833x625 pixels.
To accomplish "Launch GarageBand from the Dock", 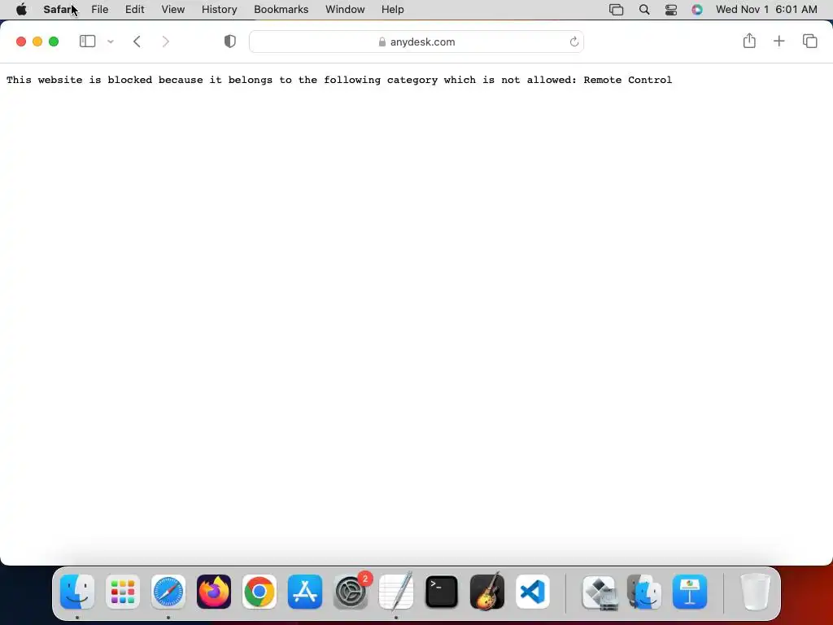I will pos(487,592).
